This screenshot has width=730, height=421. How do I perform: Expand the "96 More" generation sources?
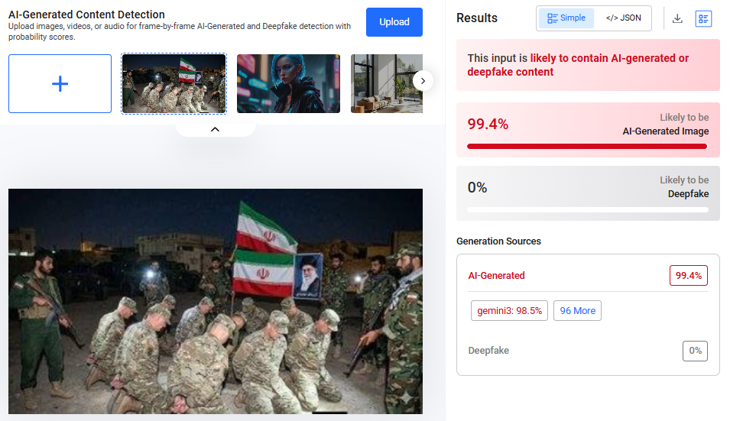click(577, 311)
